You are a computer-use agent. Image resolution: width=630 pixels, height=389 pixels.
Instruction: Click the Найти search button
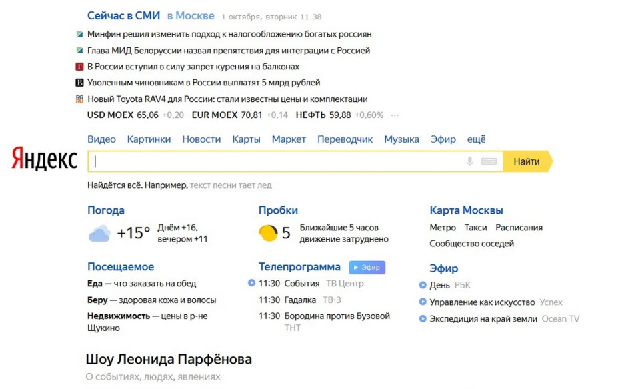coord(527,161)
